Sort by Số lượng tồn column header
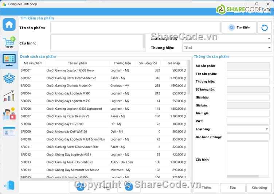274x194 pixels. coord(148,63)
